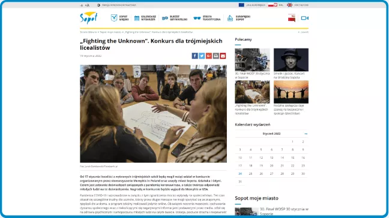
Task: Click the print article icon
Action: pos(216,56)
